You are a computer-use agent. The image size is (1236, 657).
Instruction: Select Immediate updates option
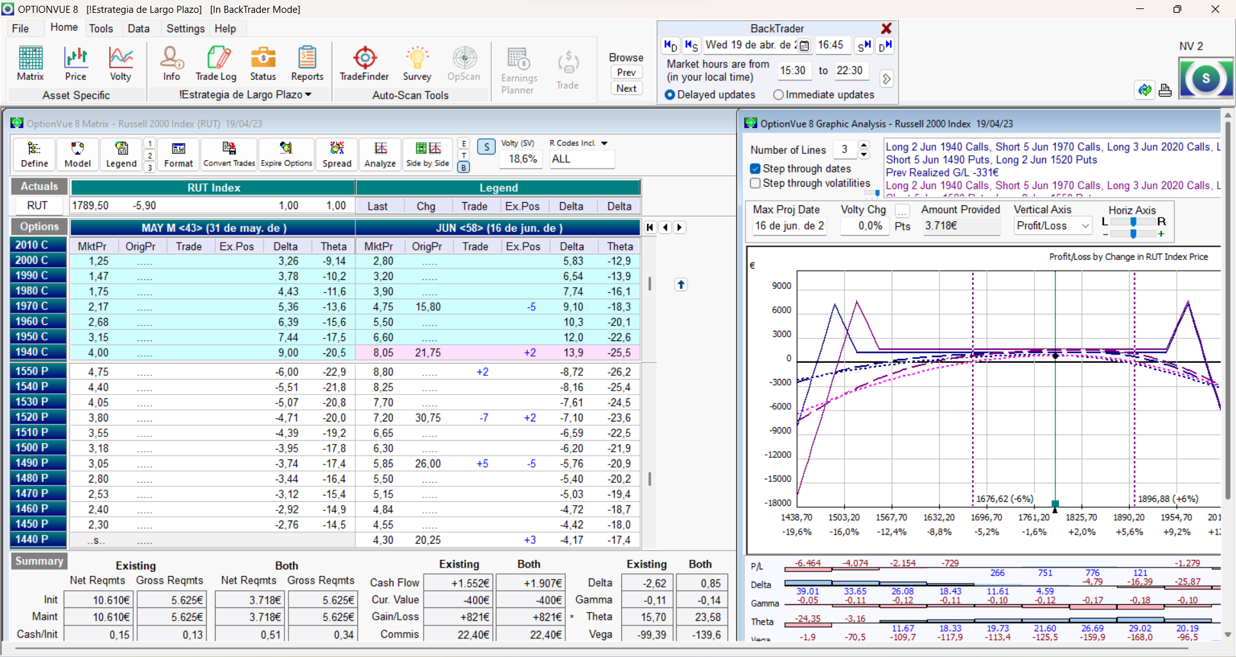pos(779,95)
